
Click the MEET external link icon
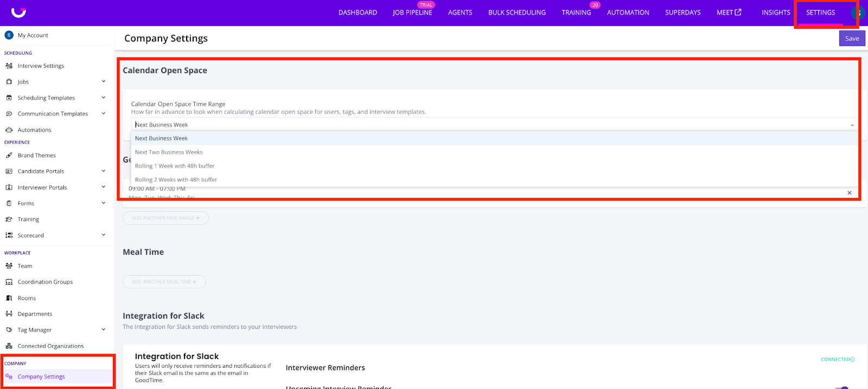[x=738, y=12]
